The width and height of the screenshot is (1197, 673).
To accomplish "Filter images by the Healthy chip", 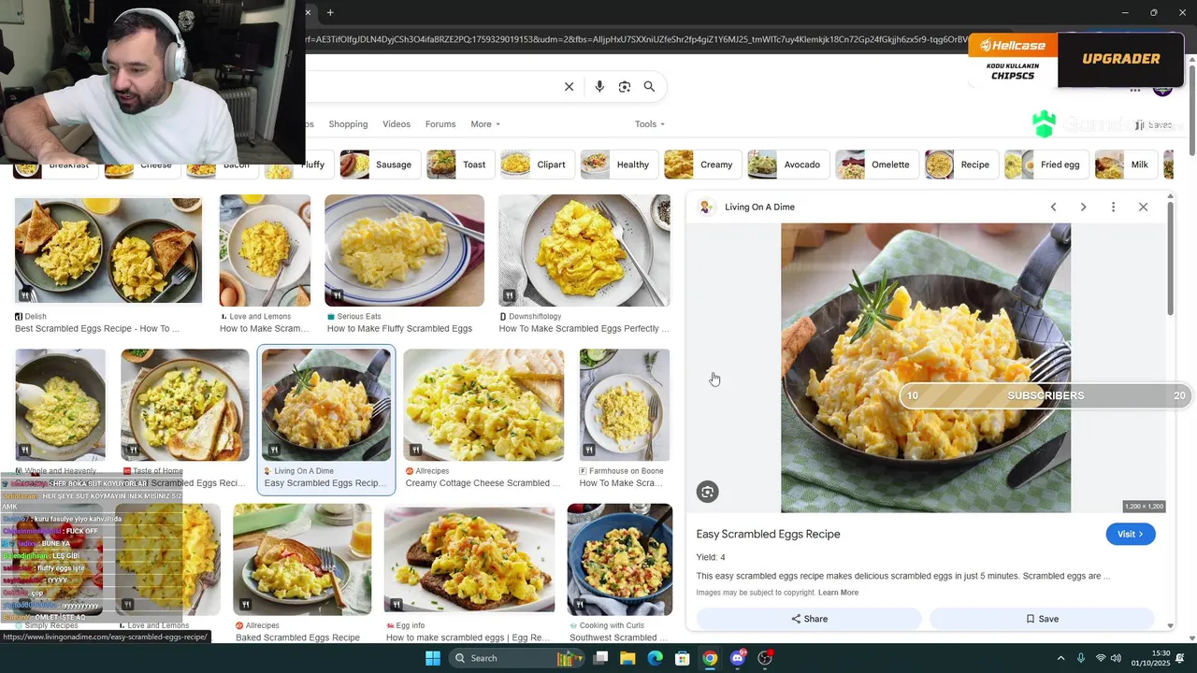I will tap(618, 165).
